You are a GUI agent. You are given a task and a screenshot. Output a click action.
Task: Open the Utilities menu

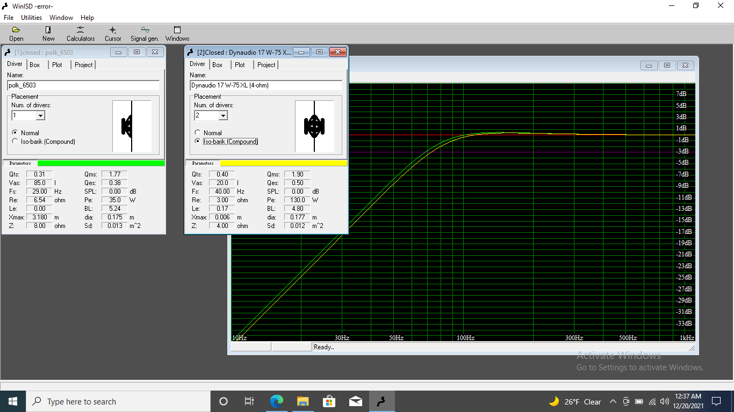[x=31, y=18]
